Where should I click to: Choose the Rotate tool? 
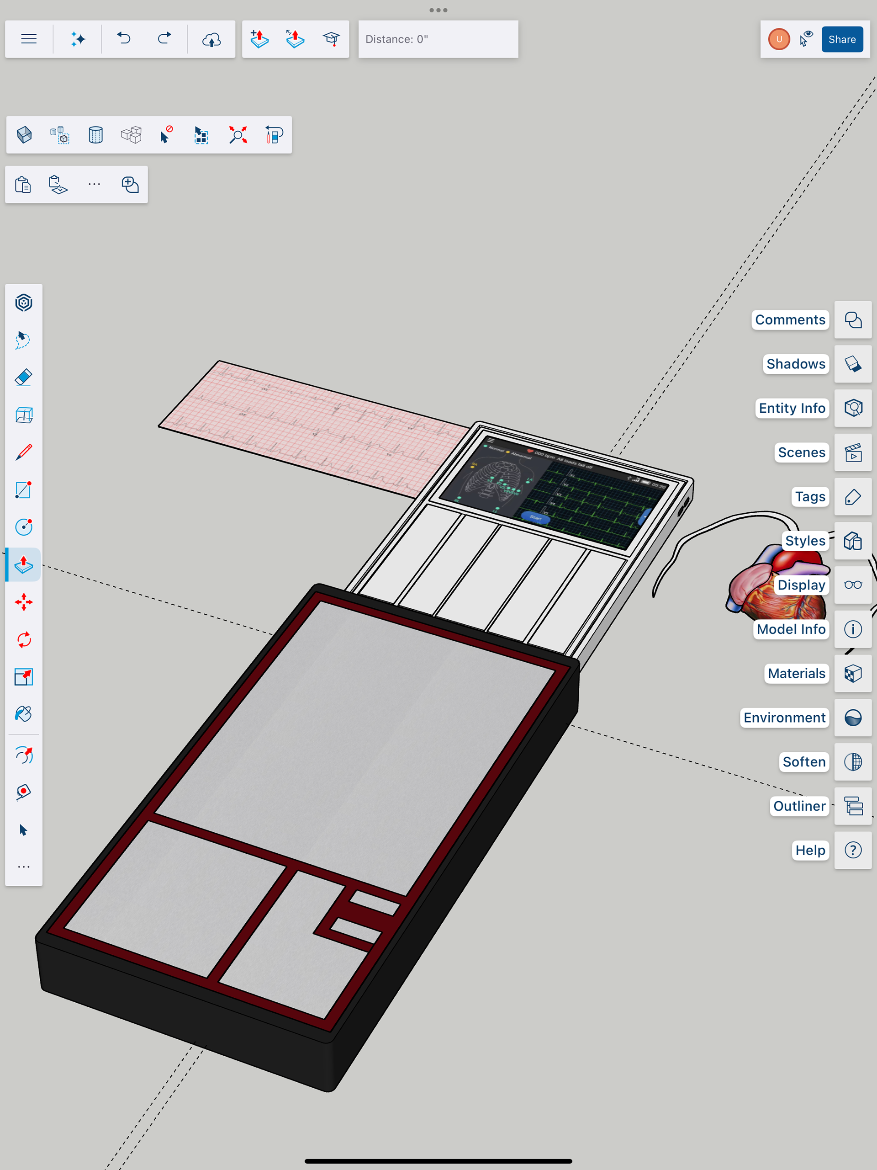coord(23,639)
